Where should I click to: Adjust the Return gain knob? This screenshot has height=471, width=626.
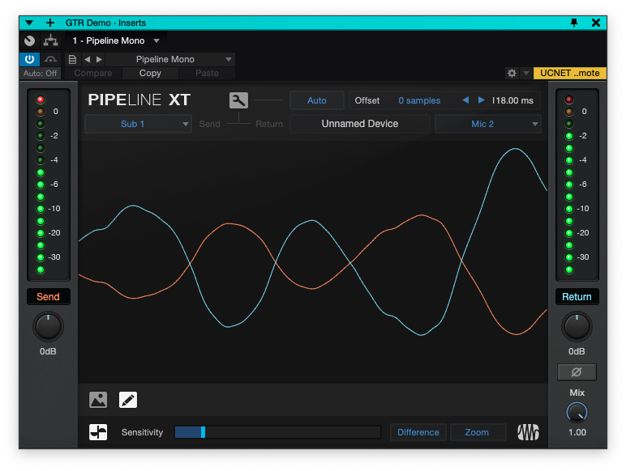[x=577, y=327]
